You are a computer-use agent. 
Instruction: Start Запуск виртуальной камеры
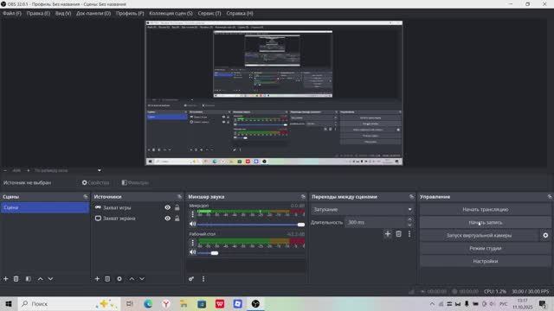pyautogui.click(x=479, y=235)
